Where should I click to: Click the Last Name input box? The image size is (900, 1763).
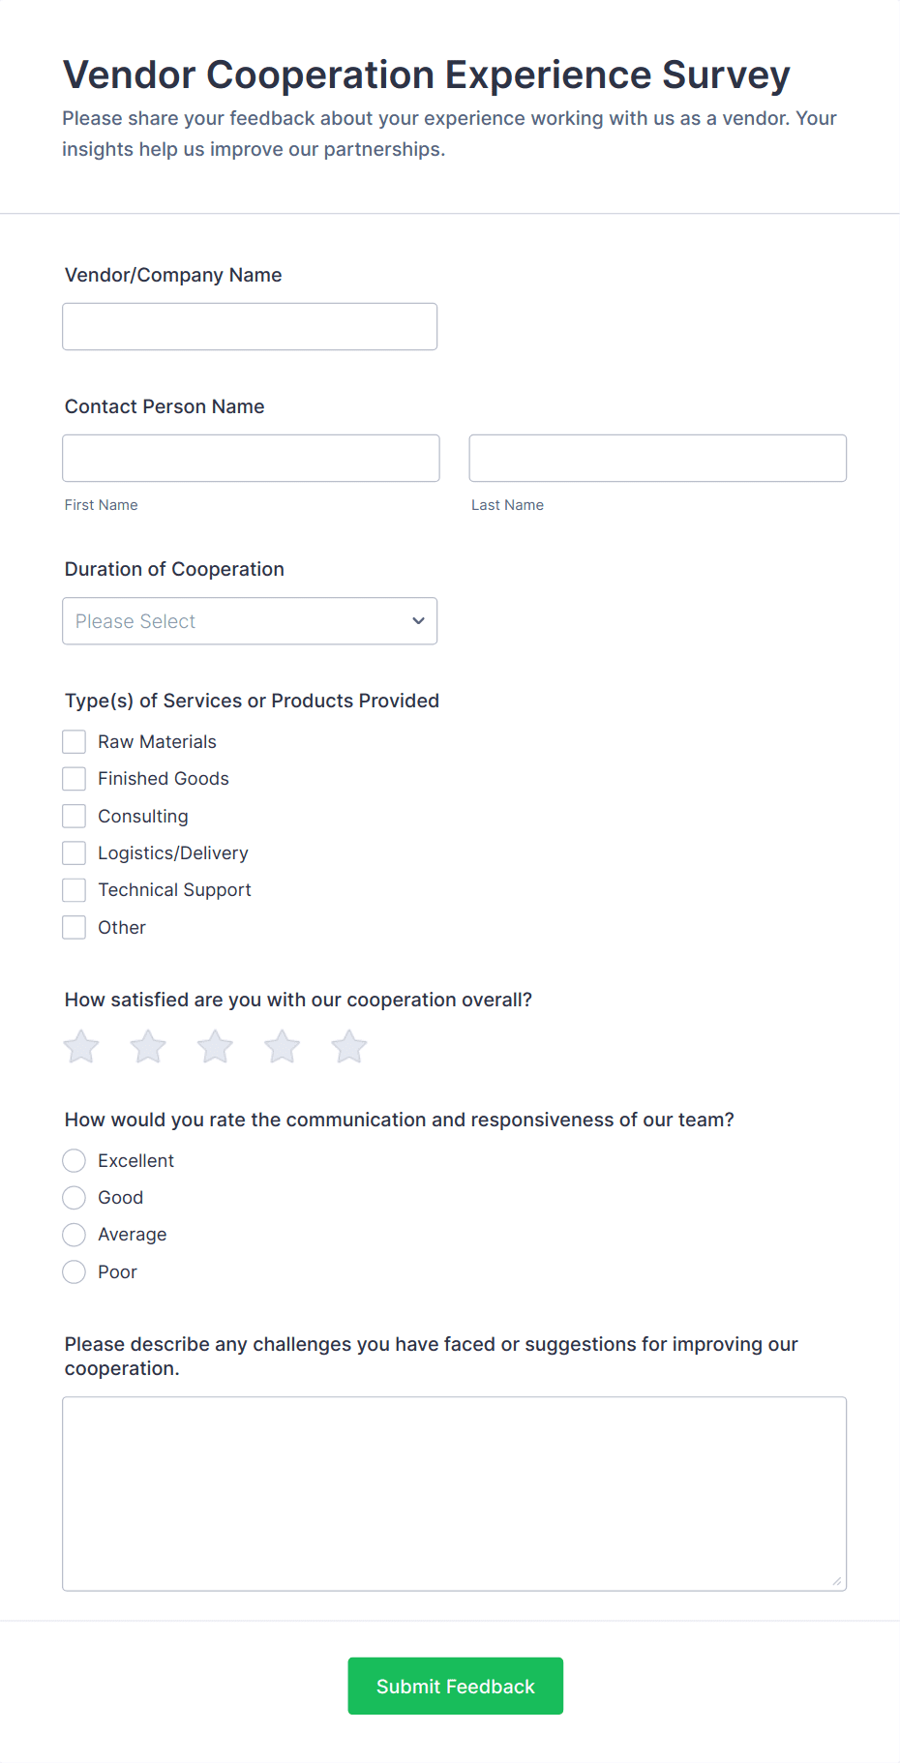pyautogui.click(x=657, y=459)
